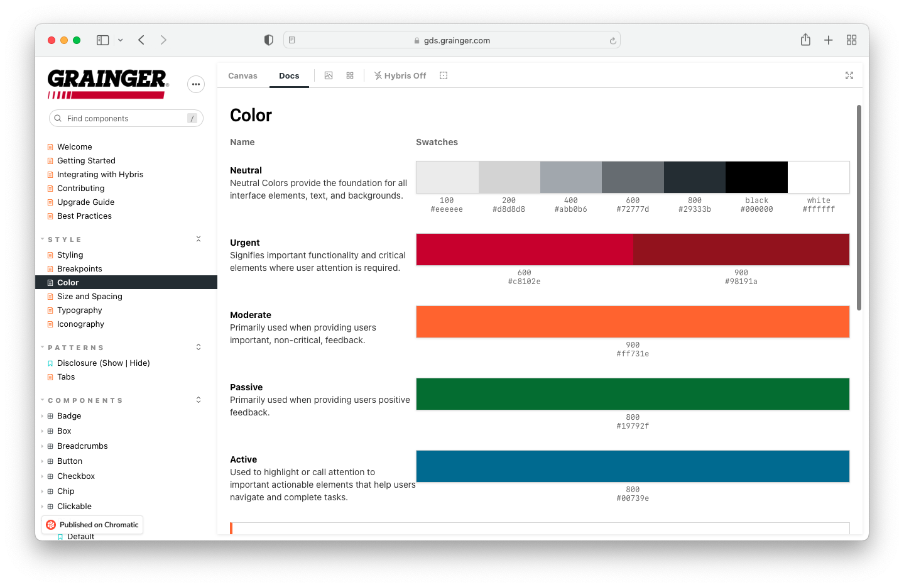
Task: Click the Published on Chromatic badge
Action: tap(92, 525)
